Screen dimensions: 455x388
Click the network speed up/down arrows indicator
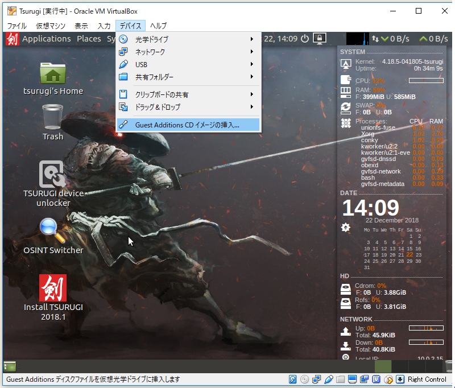(x=375, y=39)
